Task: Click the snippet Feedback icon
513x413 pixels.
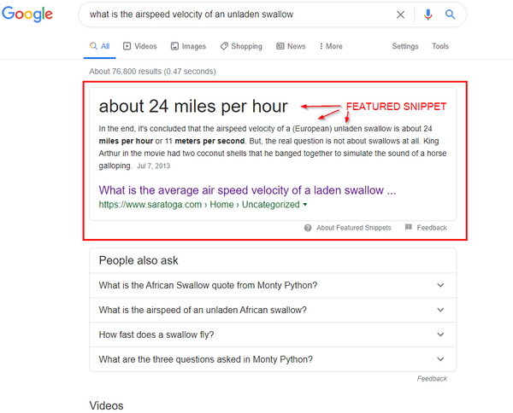Action: click(409, 228)
